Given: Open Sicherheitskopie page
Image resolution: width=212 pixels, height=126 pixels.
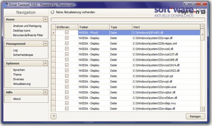Looking at the screenshot, I should [x=23, y=55].
